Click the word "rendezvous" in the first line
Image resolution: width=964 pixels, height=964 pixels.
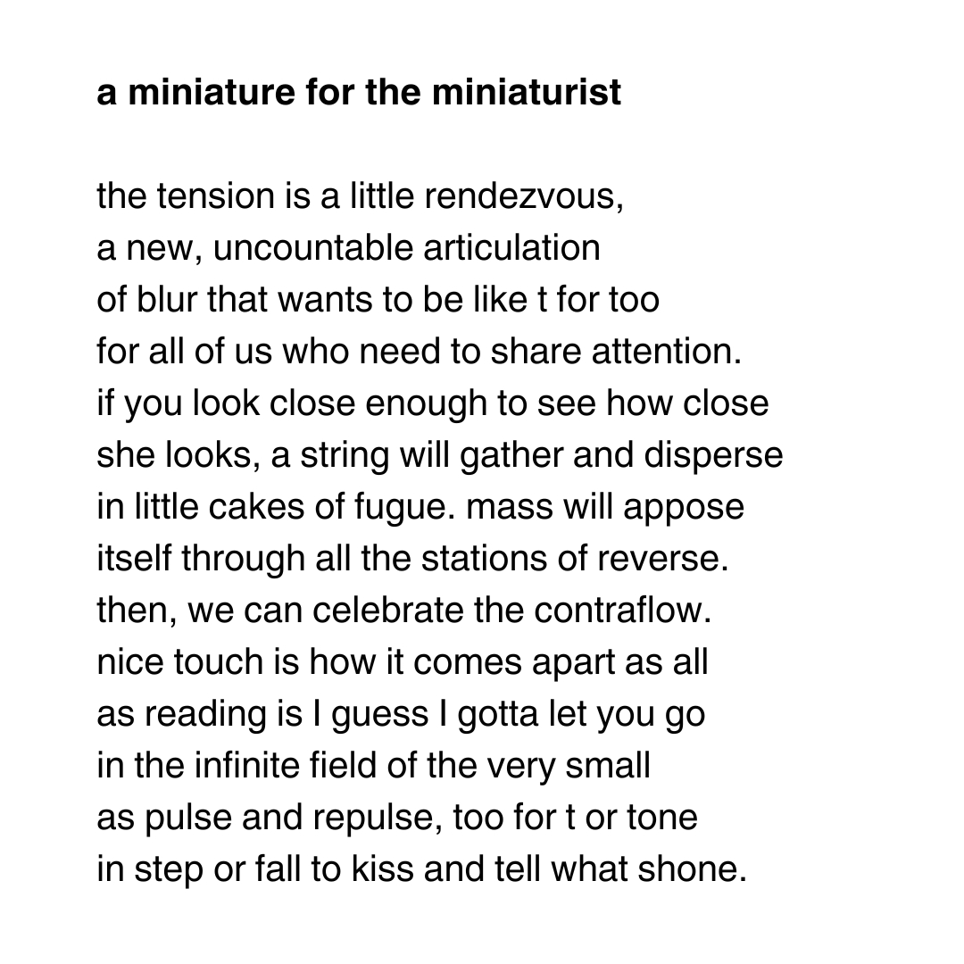point(521,196)
